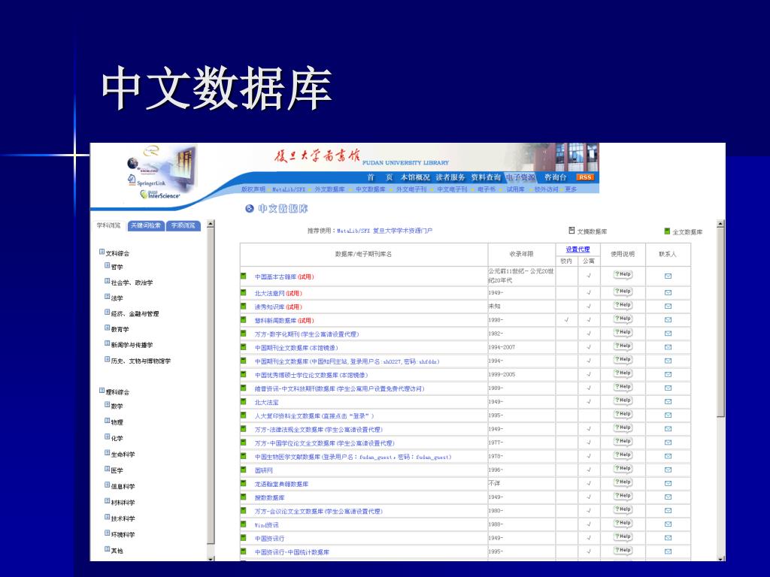This screenshot has height=577, width=770.
Task: Click contact envelope for 读秀知识库
Action: [668, 307]
